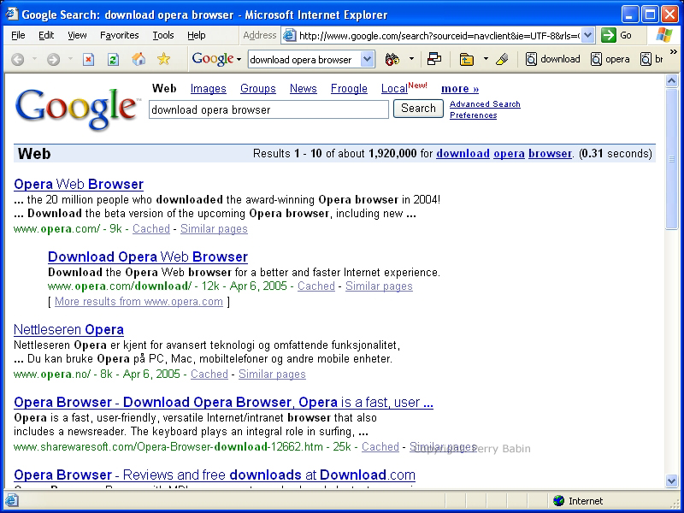This screenshot has height=513, width=684.
Task: Open Similar pages for www.opera.no
Action: 272,374
